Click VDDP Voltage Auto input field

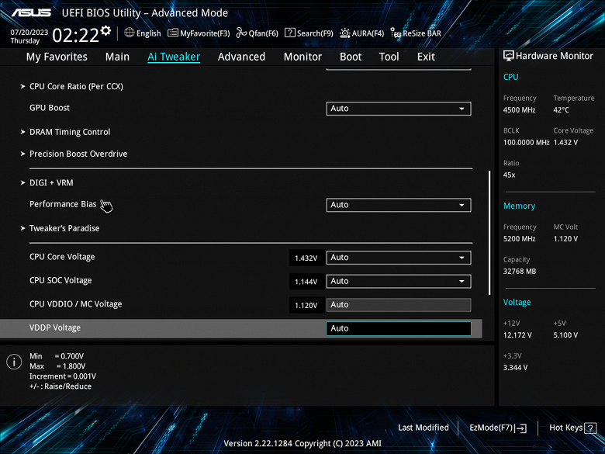coord(399,328)
